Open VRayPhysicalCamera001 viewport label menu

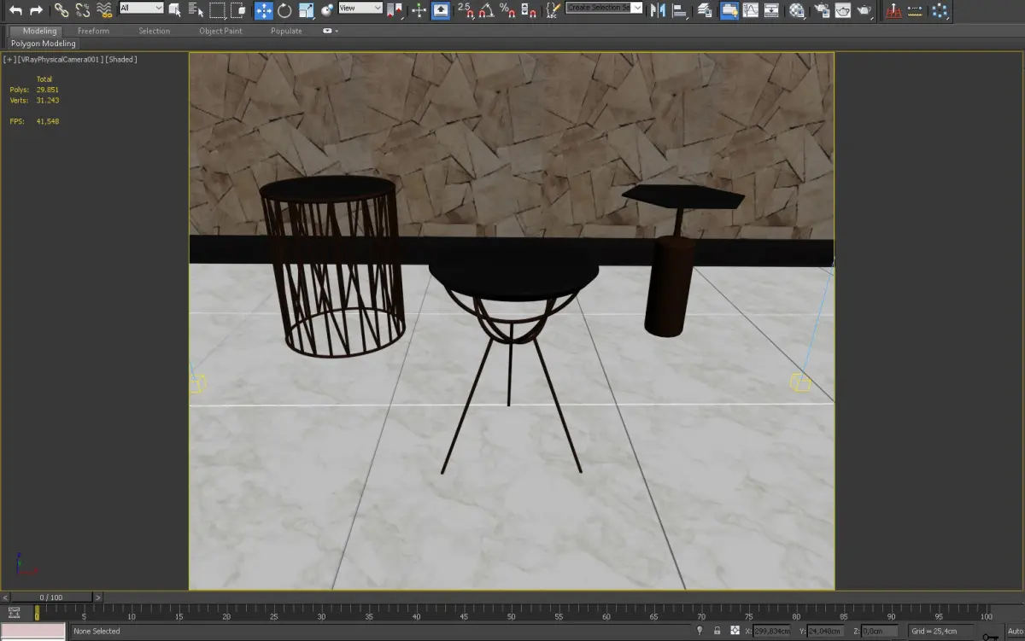(59, 59)
